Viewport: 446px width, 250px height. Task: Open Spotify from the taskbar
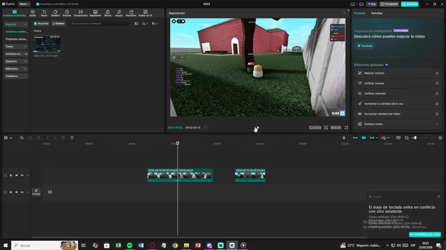[130, 245]
